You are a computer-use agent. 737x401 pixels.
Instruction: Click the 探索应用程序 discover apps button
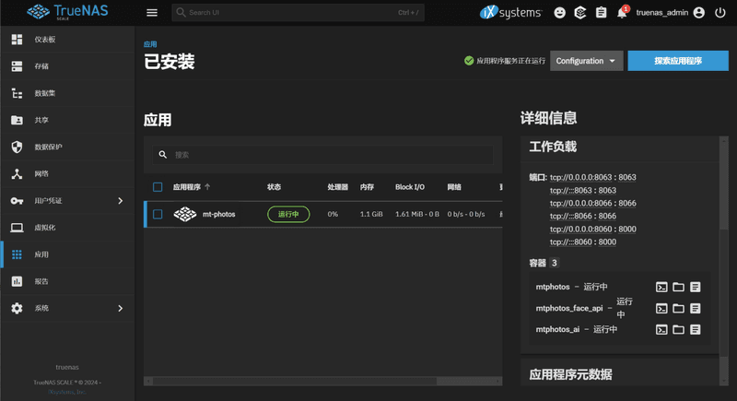click(x=678, y=61)
